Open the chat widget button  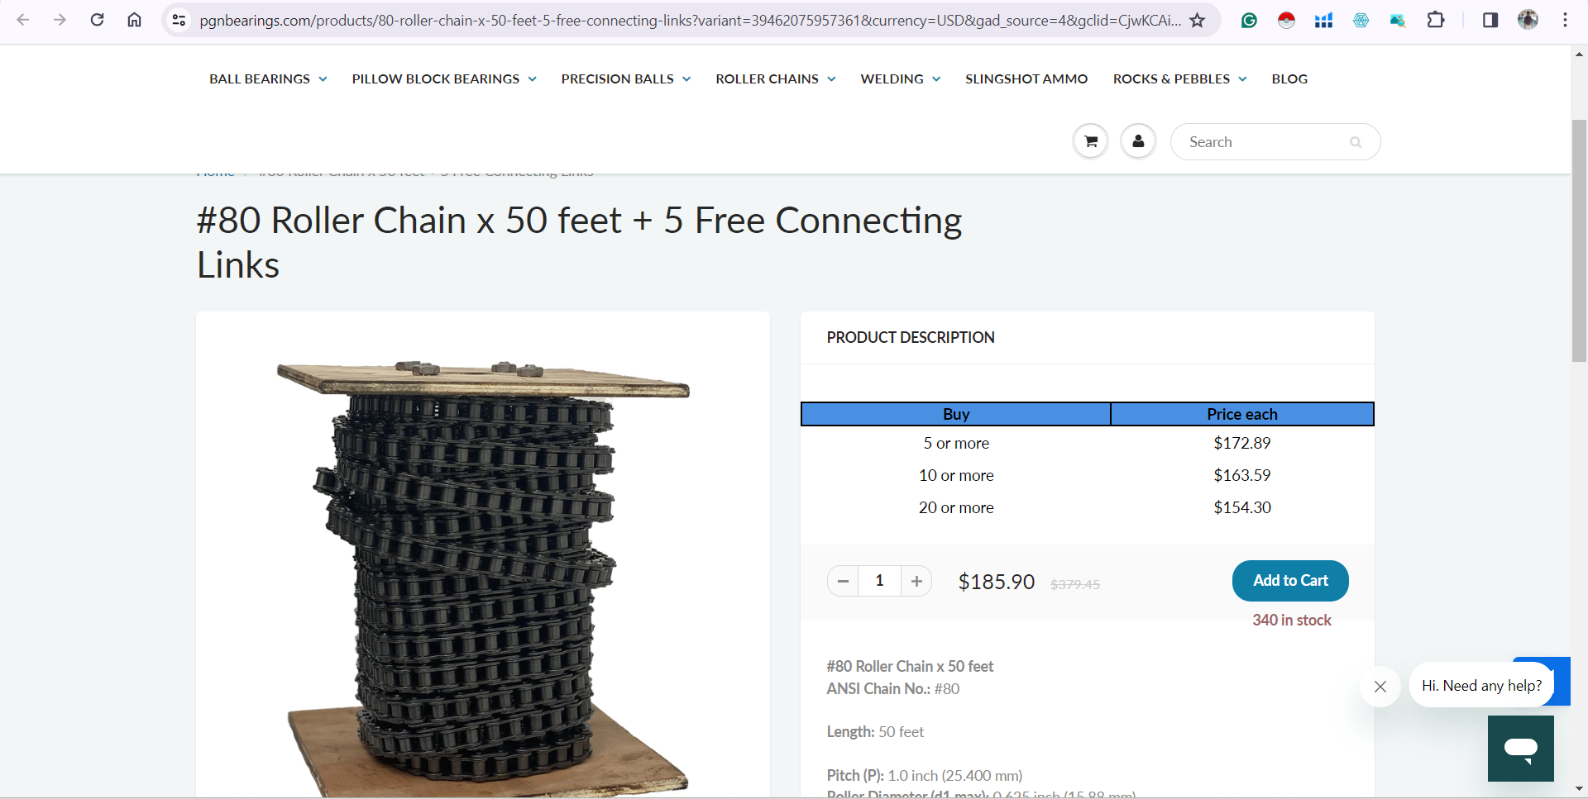1520,749
